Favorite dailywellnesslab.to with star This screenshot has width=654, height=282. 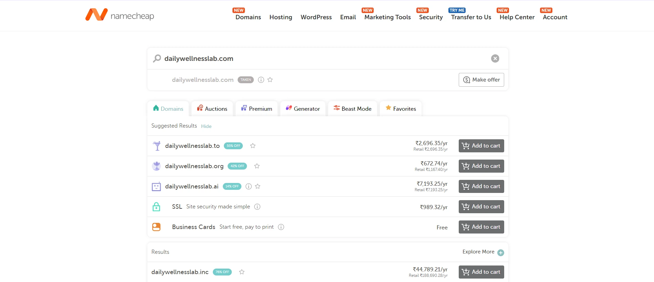[x=253, y=146]
